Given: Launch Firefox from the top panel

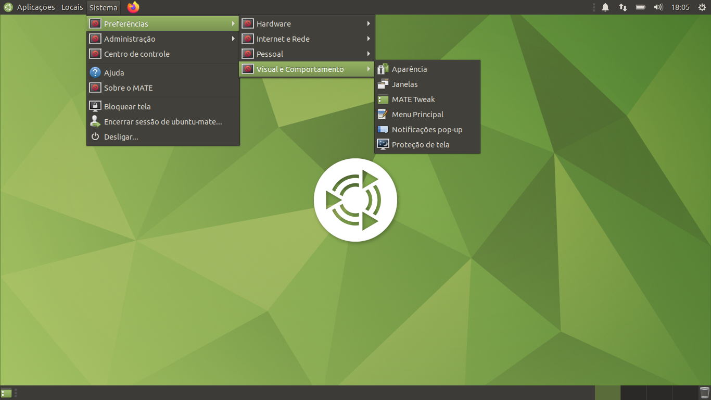Looking at the screenshot, I should click(x=133, y=7).
